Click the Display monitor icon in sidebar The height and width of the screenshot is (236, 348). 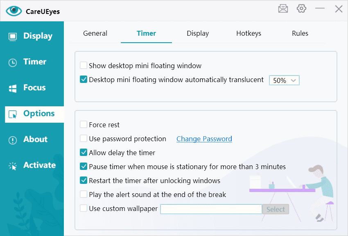pyautogui.click(x=13, y=37)
